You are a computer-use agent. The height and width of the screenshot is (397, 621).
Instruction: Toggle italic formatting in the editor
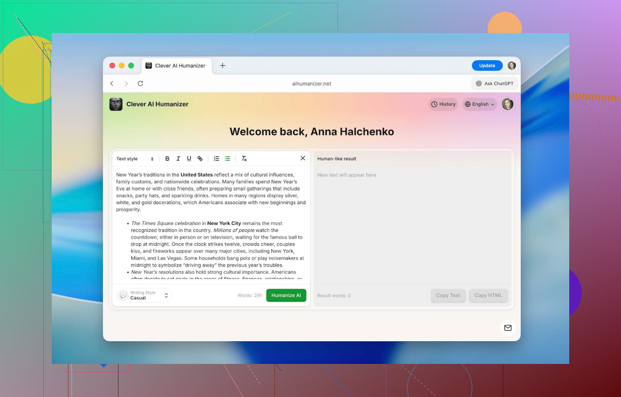pos(178,159)
